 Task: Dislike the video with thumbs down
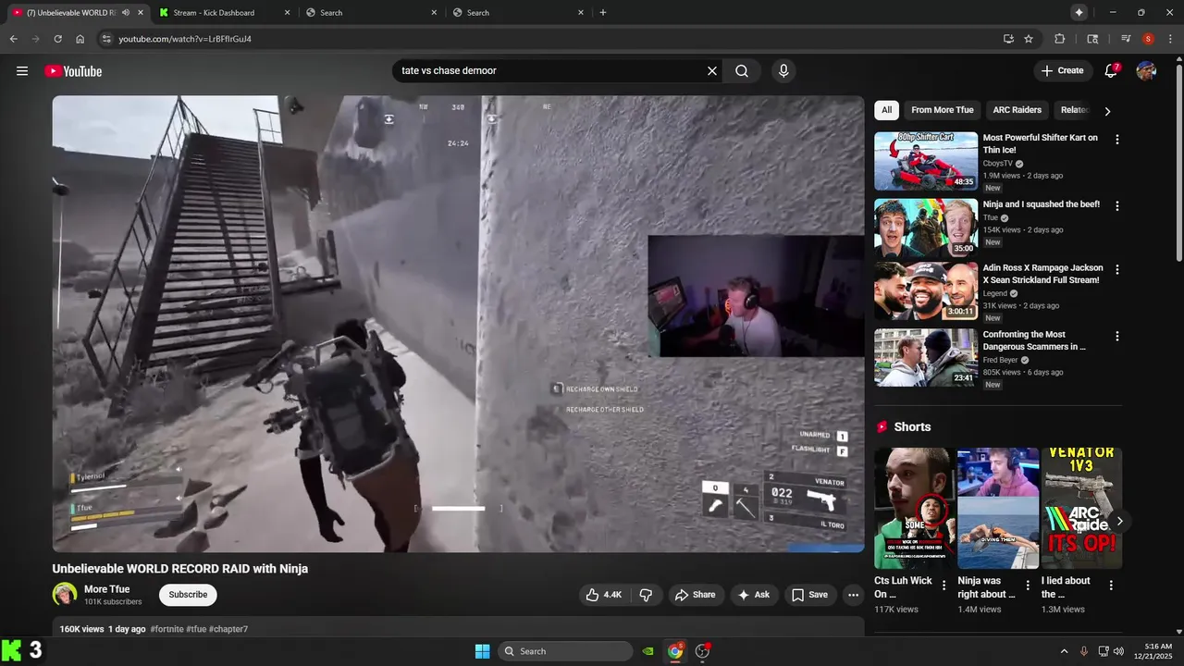[x=647, y=595]
